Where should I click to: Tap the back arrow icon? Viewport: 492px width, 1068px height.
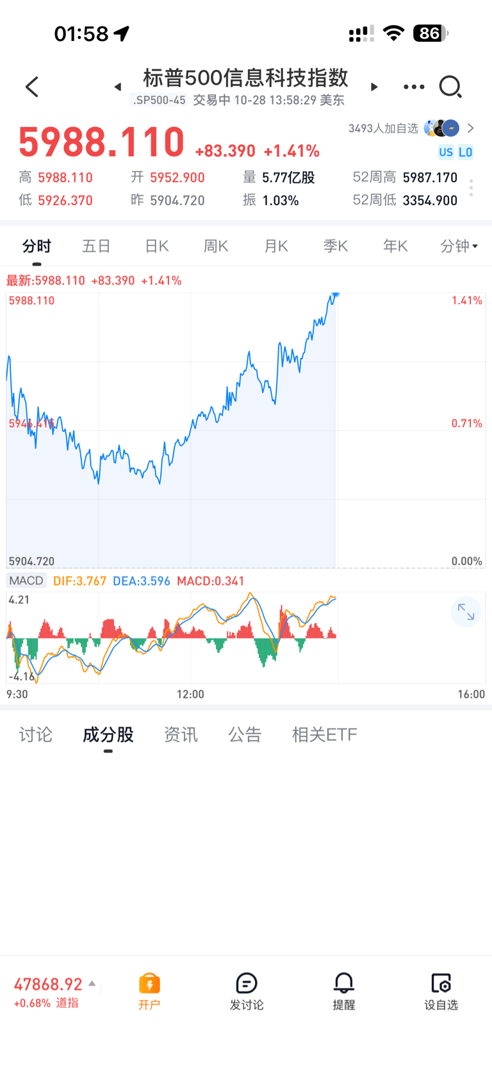pyautogui.click(x=32, y=87)
